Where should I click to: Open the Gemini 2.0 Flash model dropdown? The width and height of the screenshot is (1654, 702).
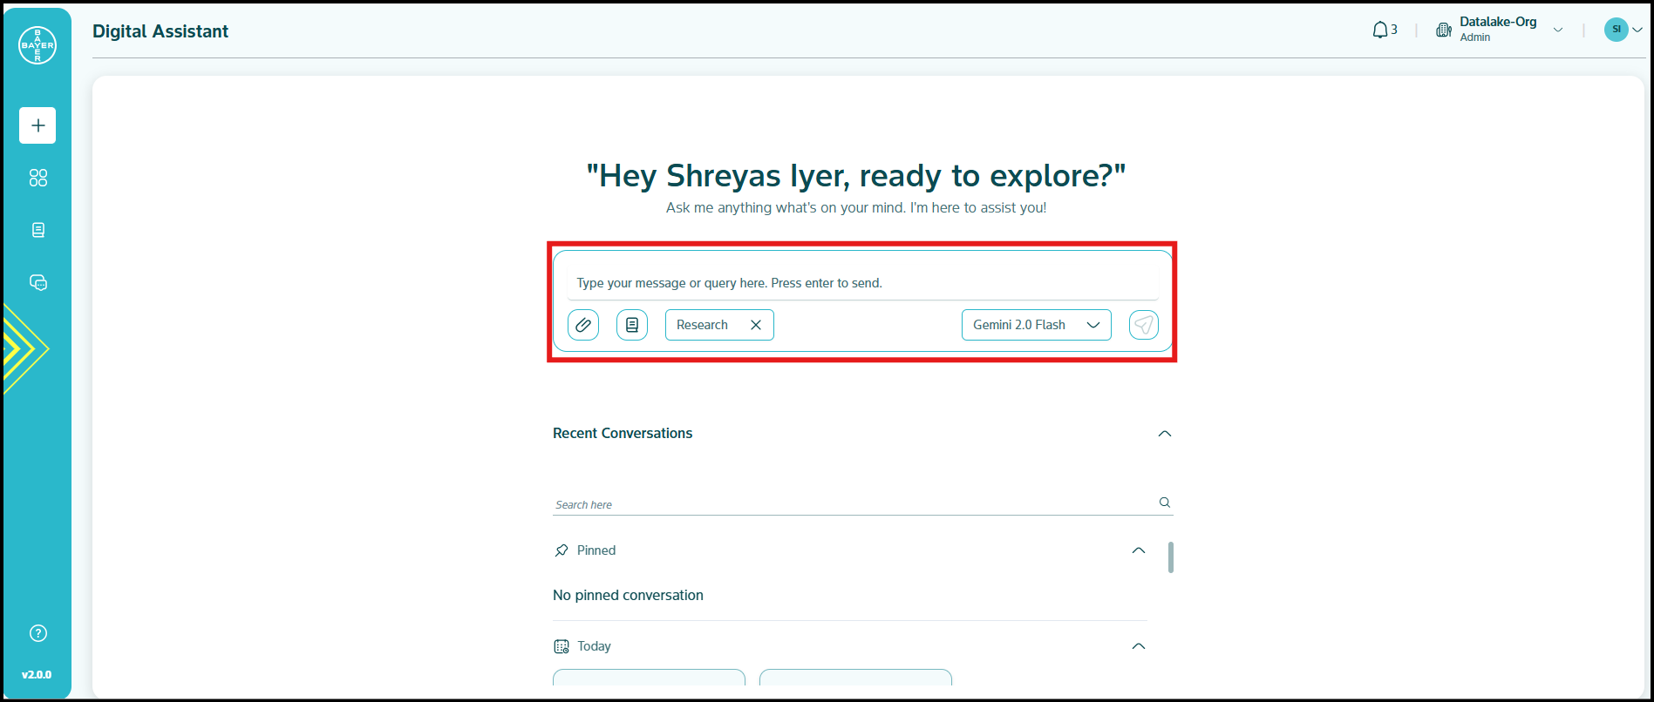point(1036,325)
